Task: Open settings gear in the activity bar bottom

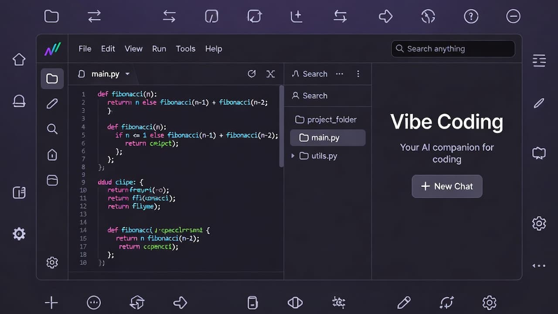Action: [x=52, y=262]
